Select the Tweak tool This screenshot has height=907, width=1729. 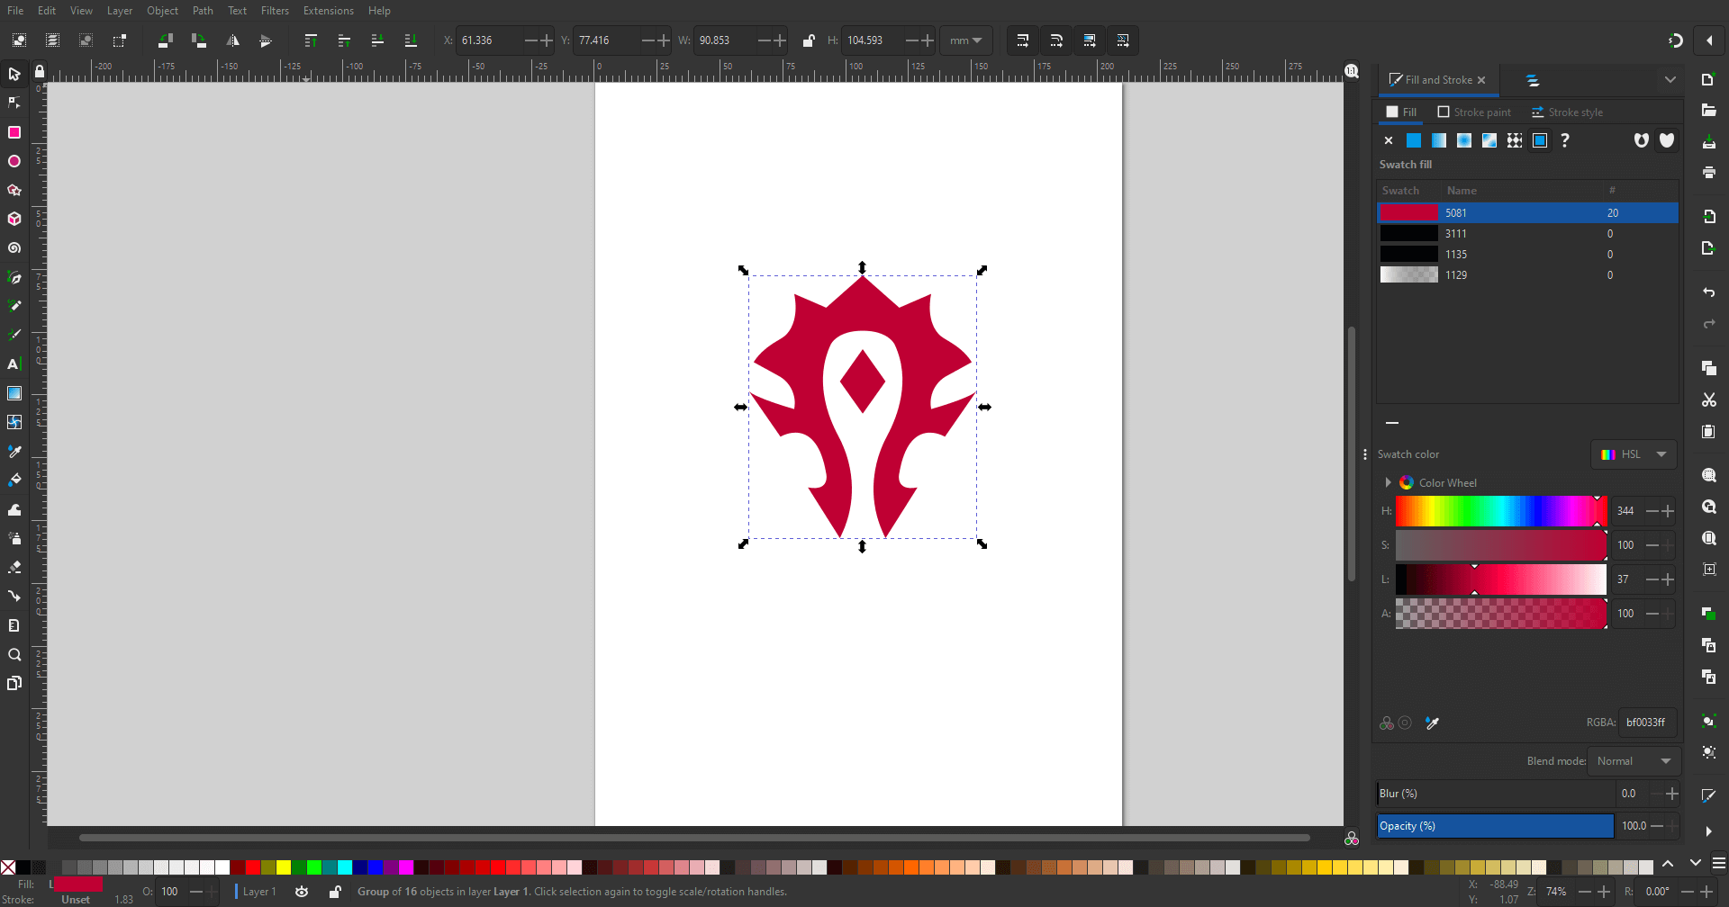click(x=14, y=509)
